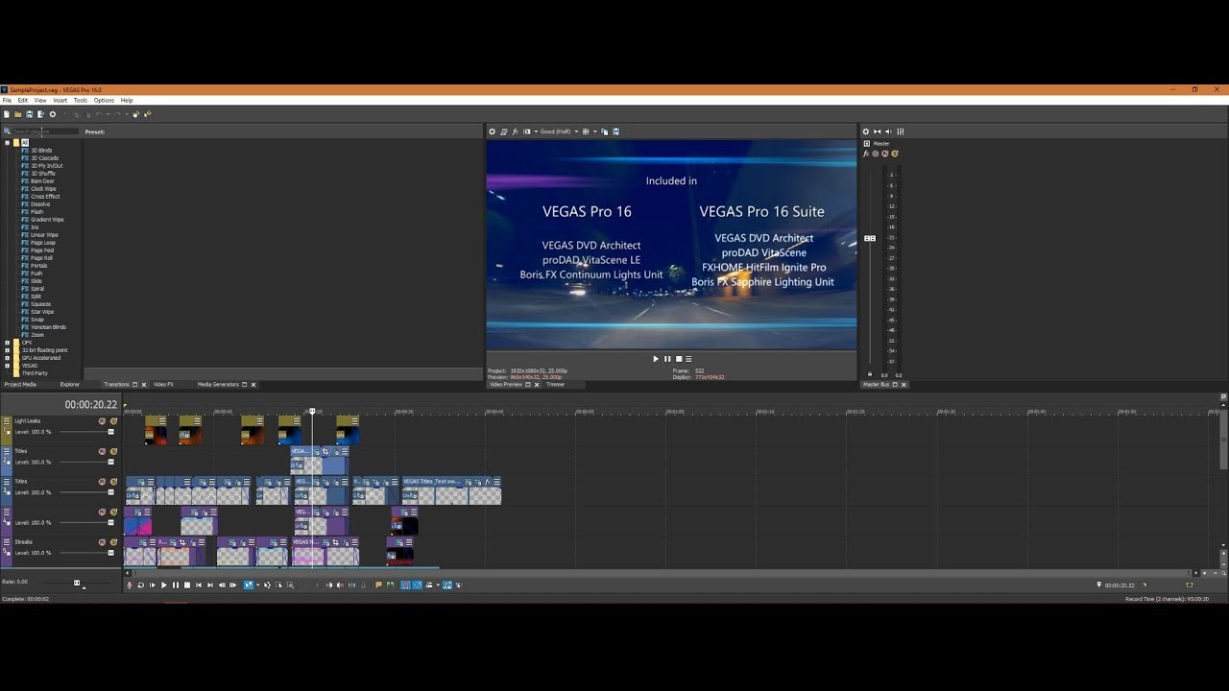Click the play button under video preview
The height and width of the screenshot is (691, 1229).
[x=656, y=359]
